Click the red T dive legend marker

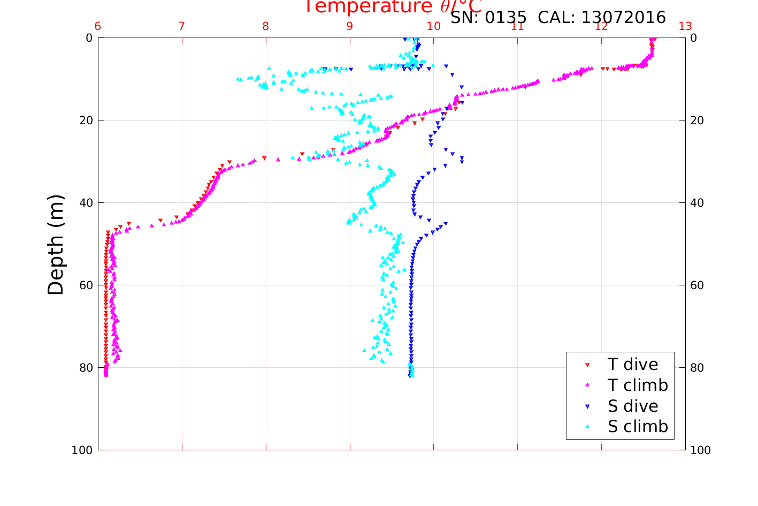pyautogui.click(x=587, y=365)
